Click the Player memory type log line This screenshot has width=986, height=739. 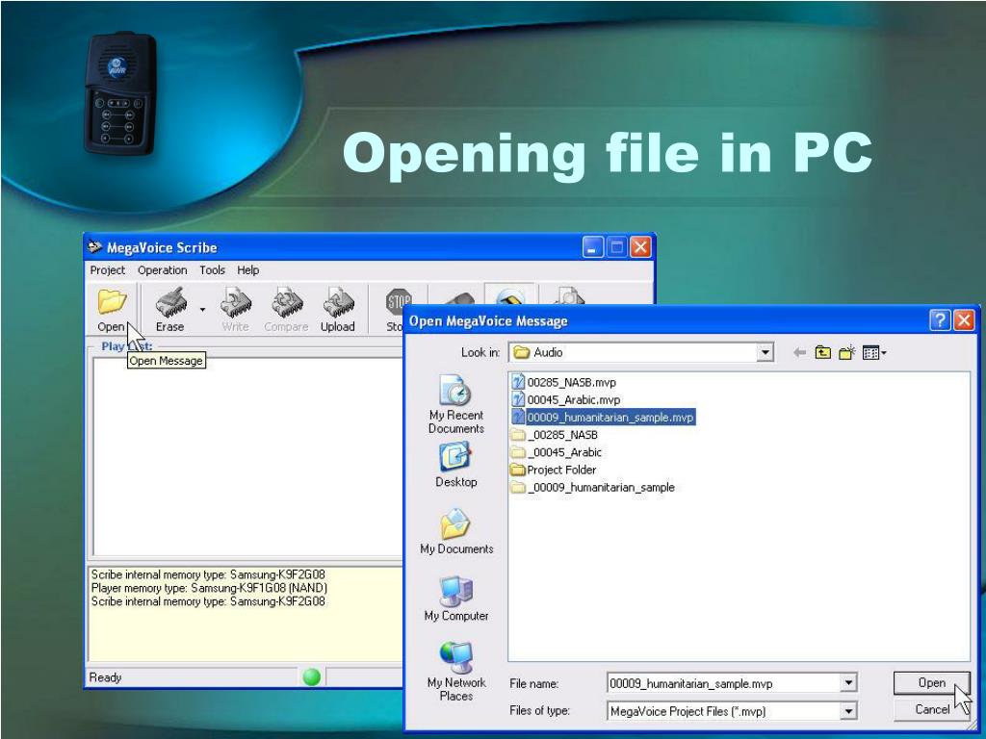tap(209, 588)
